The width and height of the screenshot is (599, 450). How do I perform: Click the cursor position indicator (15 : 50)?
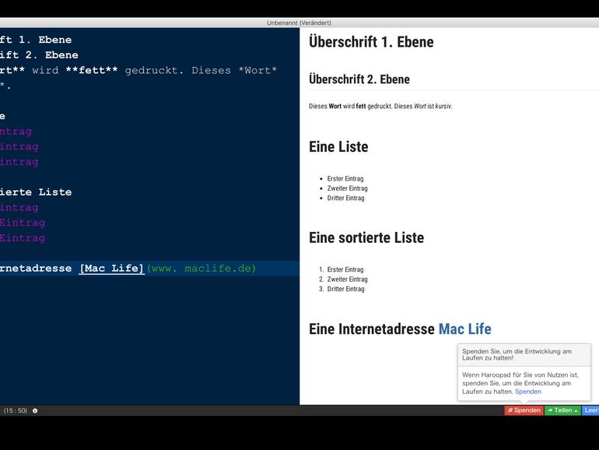16,410
